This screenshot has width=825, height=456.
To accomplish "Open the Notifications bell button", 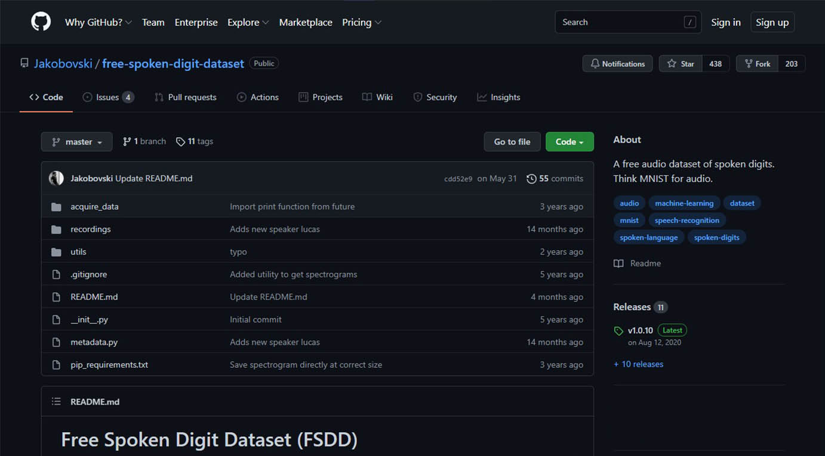I will [x=617, y=64].
